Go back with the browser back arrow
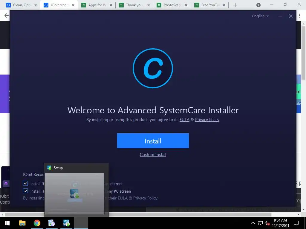306x229 pixels. tap(7, 16)
